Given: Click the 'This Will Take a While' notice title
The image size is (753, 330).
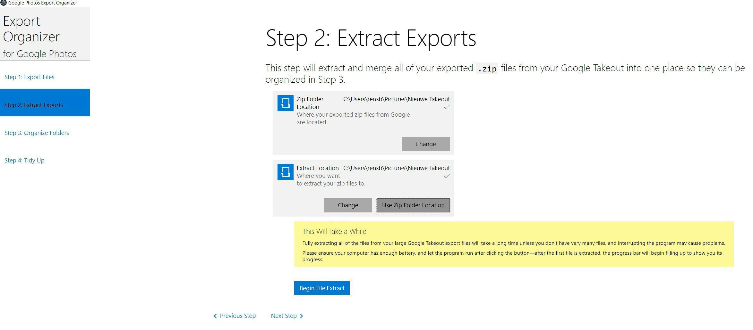Looking at the screenshot, I should click(x=334, y=231).
